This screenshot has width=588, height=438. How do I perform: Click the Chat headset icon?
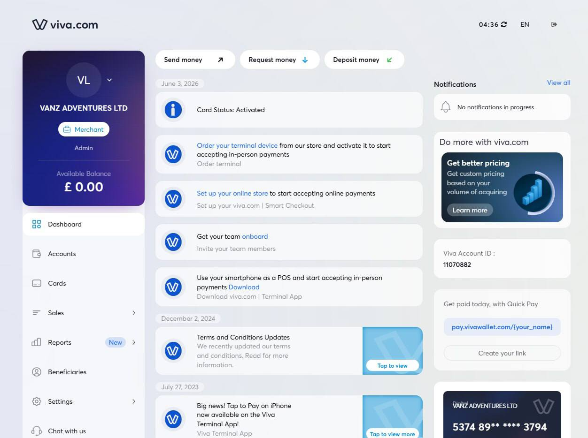click(37, 431)
